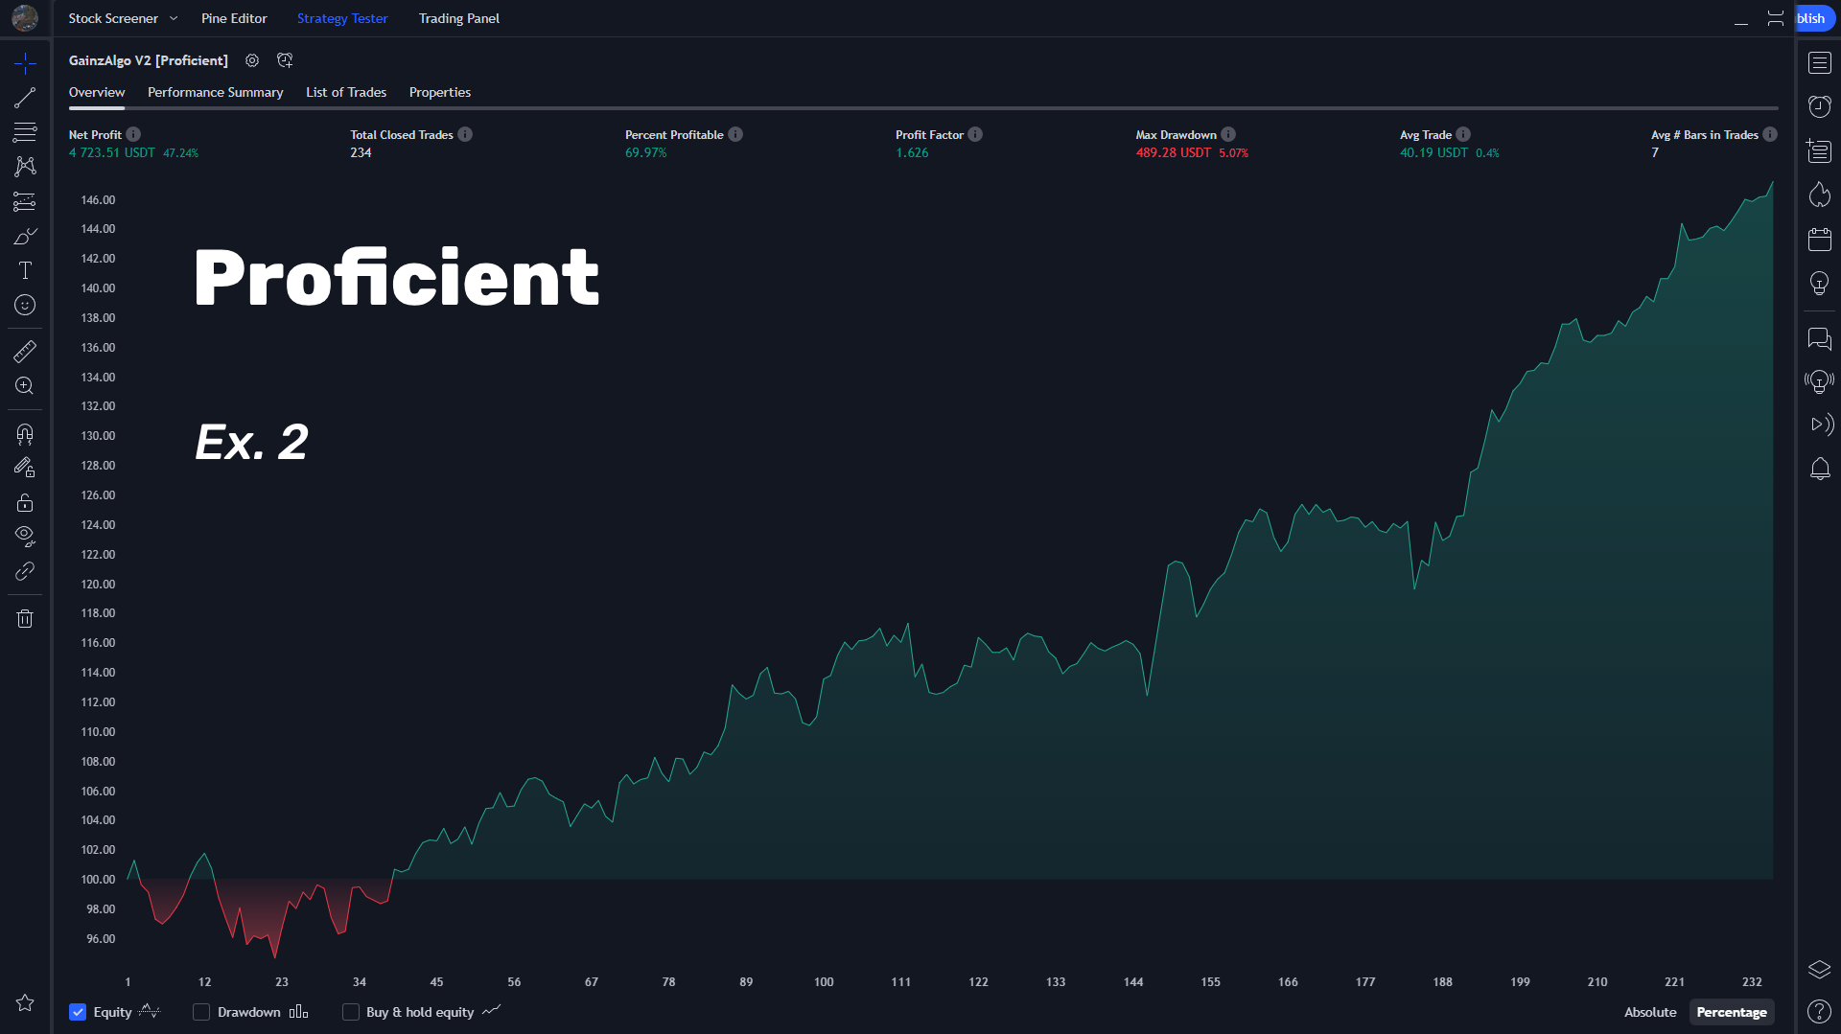
Task: Open the notifications bell icon
Action: tap(1819, 469)
